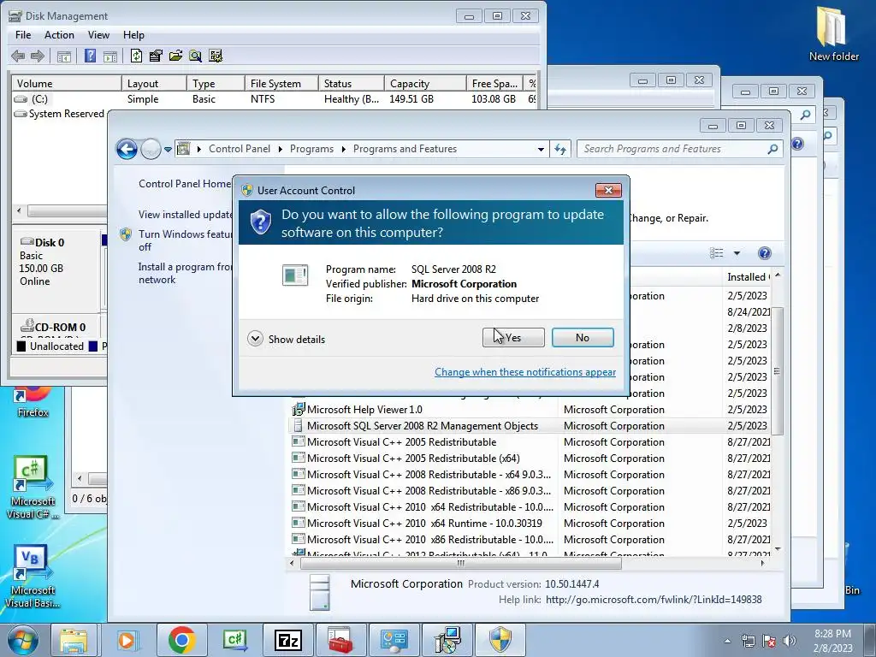Open the breadcrumb arrow after Control Panel
Viewport: 876px width, 657px height.
(x=280, y=149)
